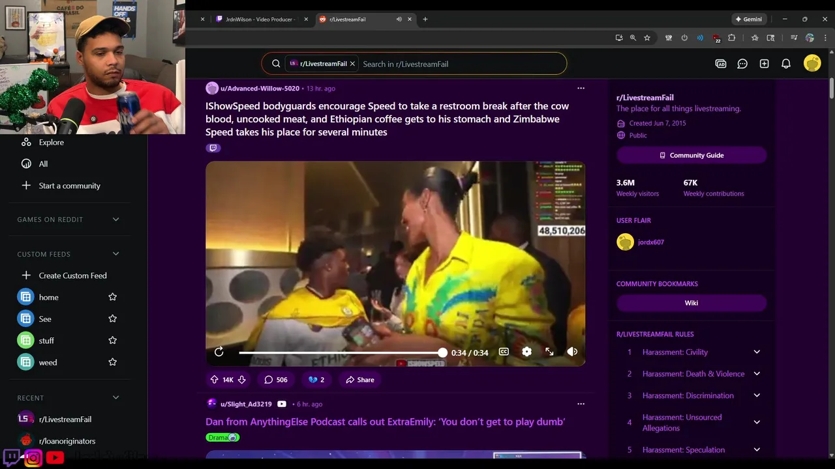
Task: Favorite the weed custom feed star
Action: click(x=112, y=362)
